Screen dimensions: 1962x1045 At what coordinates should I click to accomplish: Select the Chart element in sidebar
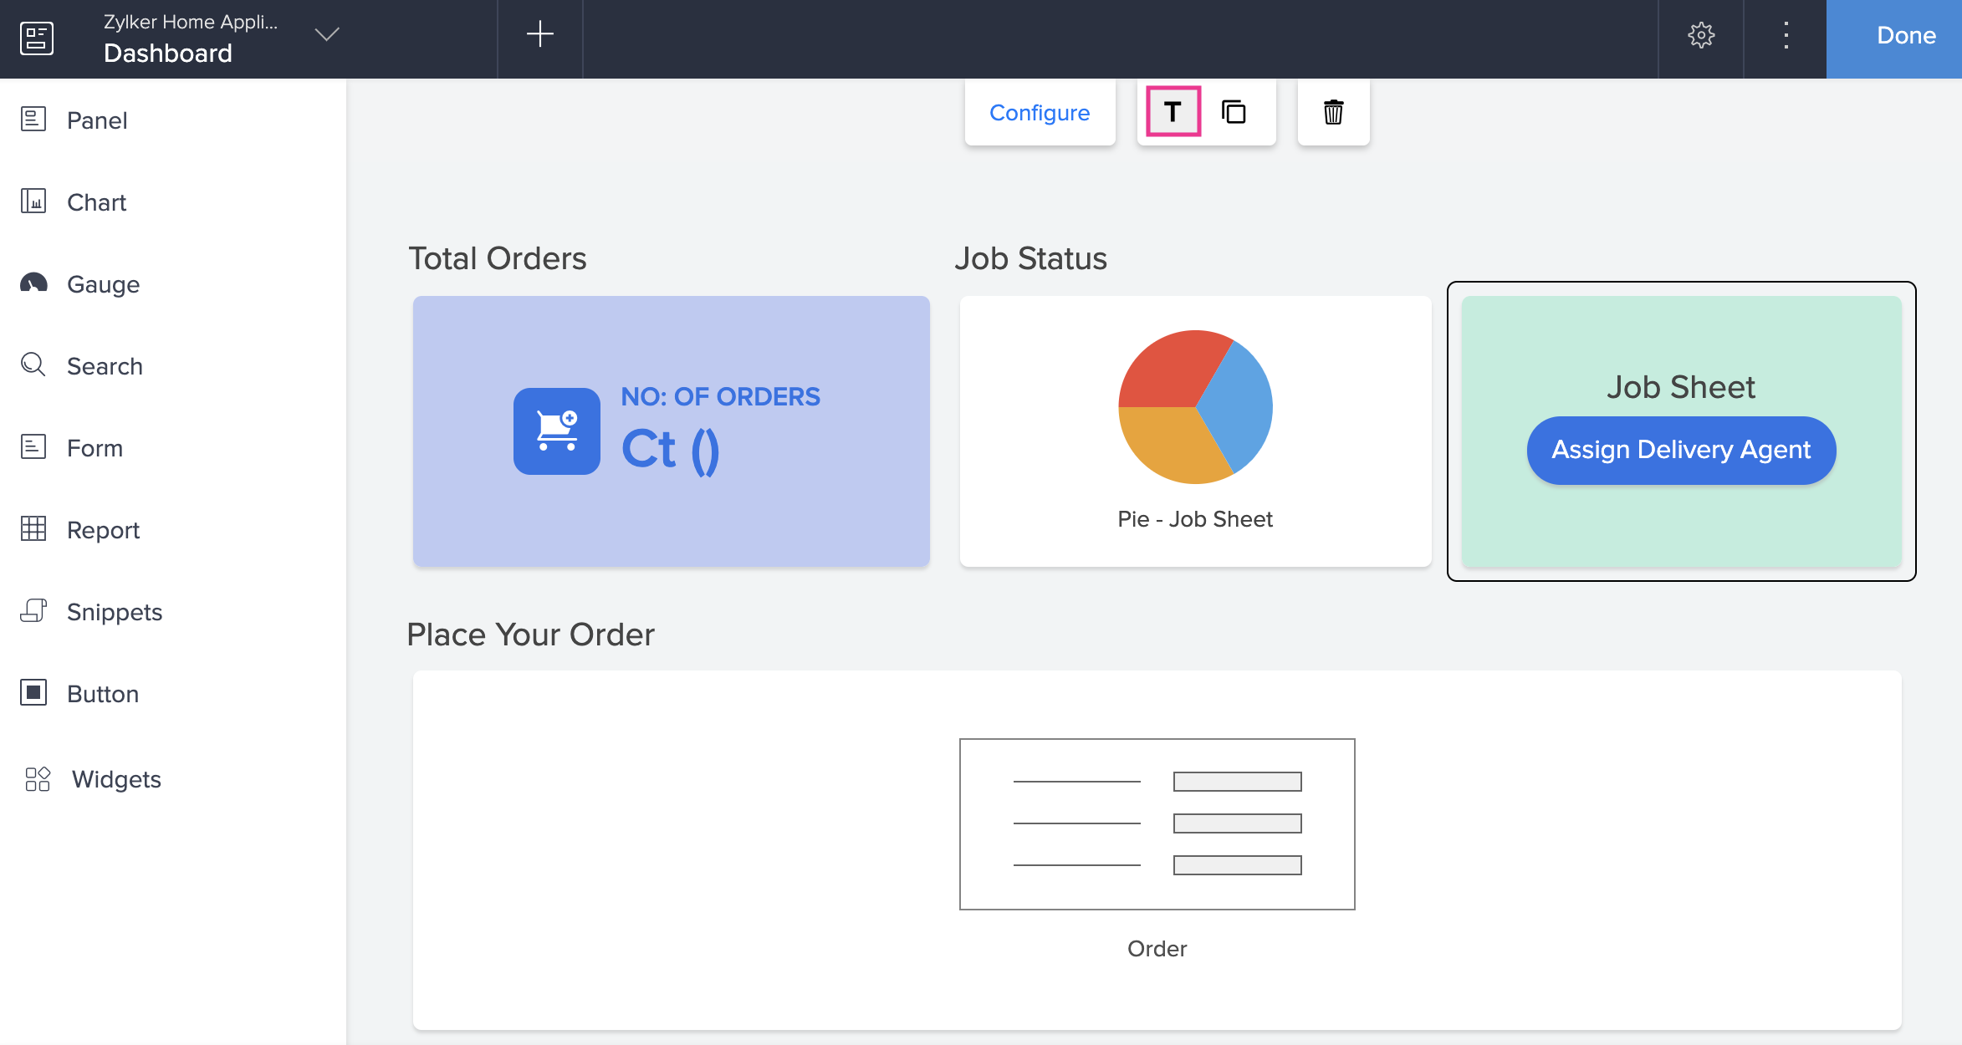pyautogui.click(x=95, y=202)
